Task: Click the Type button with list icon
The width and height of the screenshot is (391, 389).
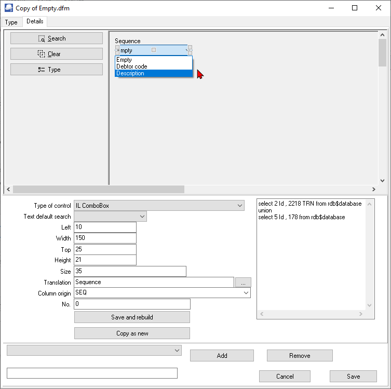Action: coord(57,70)
